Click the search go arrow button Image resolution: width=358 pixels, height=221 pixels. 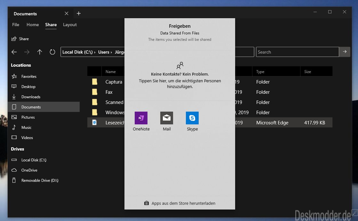pos(345,52)
